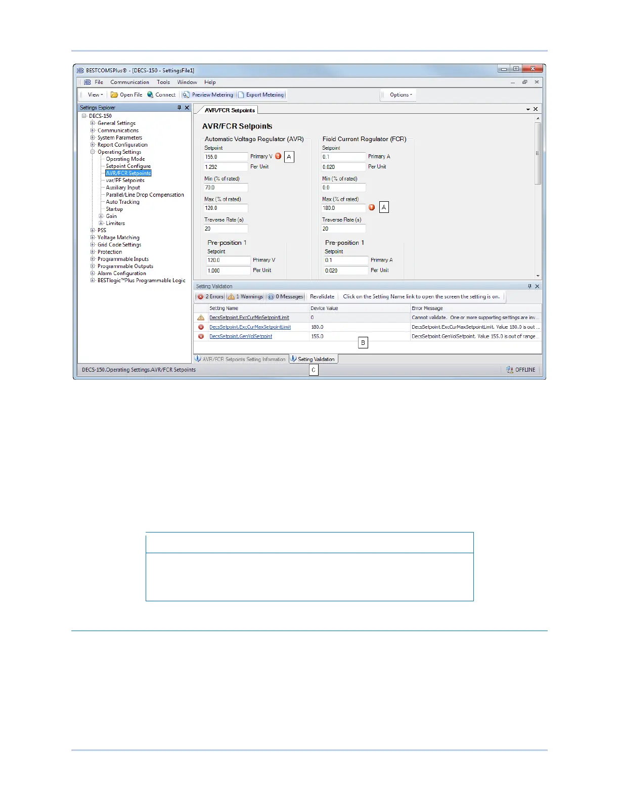This screenshot has height=801, width=619.
Task: Expand System Parameters node
Action: click(x=93, y=137)
